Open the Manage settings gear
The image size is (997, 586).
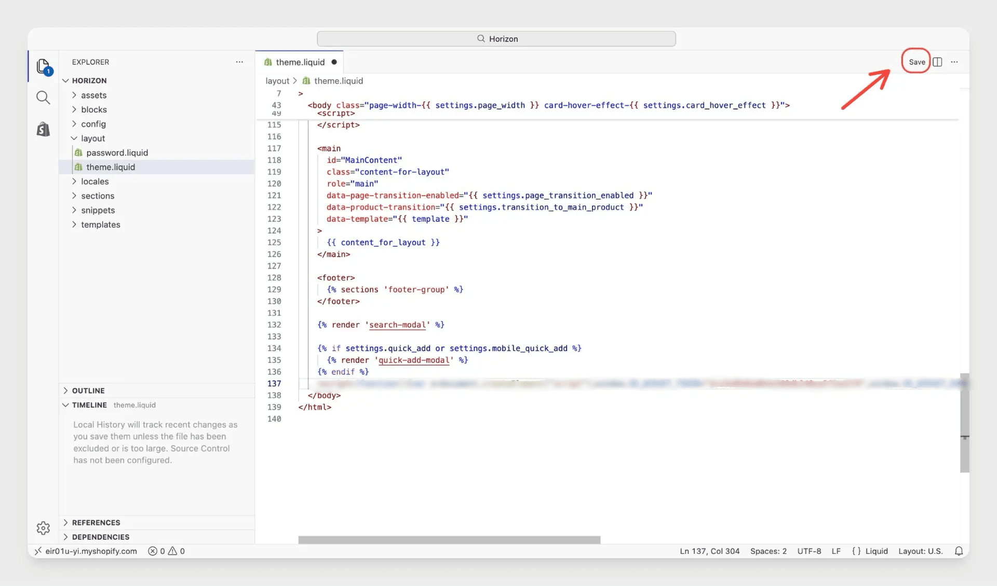click(43, 528)
